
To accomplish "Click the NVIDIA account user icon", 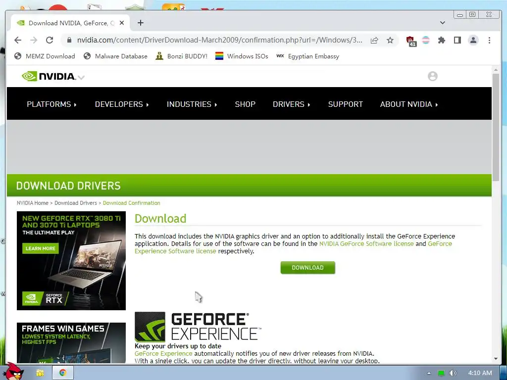I will coord(433,76).
